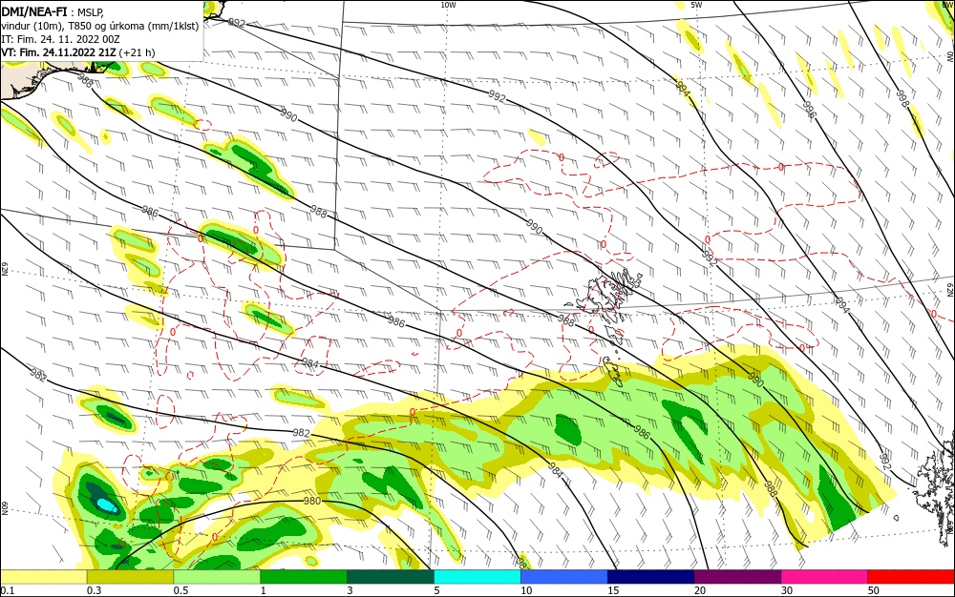Click legend value "0.5"

[180, 591]
